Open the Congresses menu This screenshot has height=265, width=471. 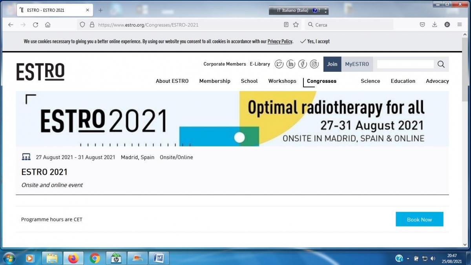tap(321, 81)
